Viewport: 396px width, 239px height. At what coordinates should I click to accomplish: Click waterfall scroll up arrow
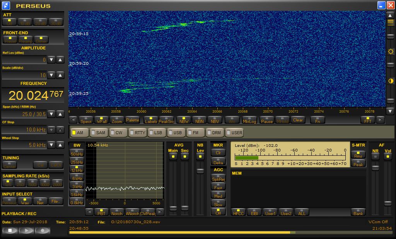click(x=390, y=15)
